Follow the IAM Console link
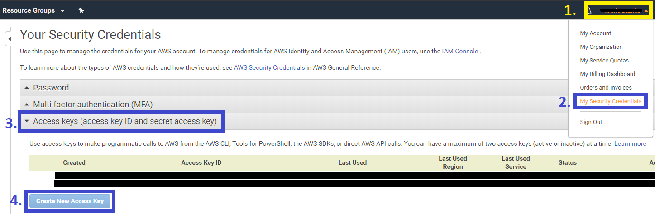The height and width of the screenshot is (214, 655). click(x=460, y=52)
